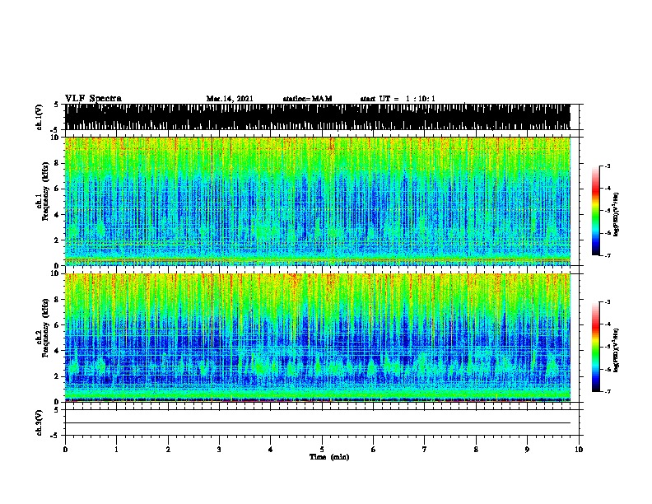Select the date text "Mar.14, 2021"
Viewport: 652px width, 504px height.
(x=230, y=99)
